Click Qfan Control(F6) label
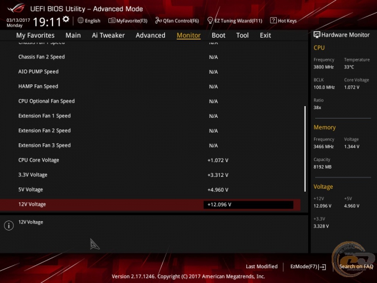The height and width of the screenshot is (283, 377). point(181,21)
